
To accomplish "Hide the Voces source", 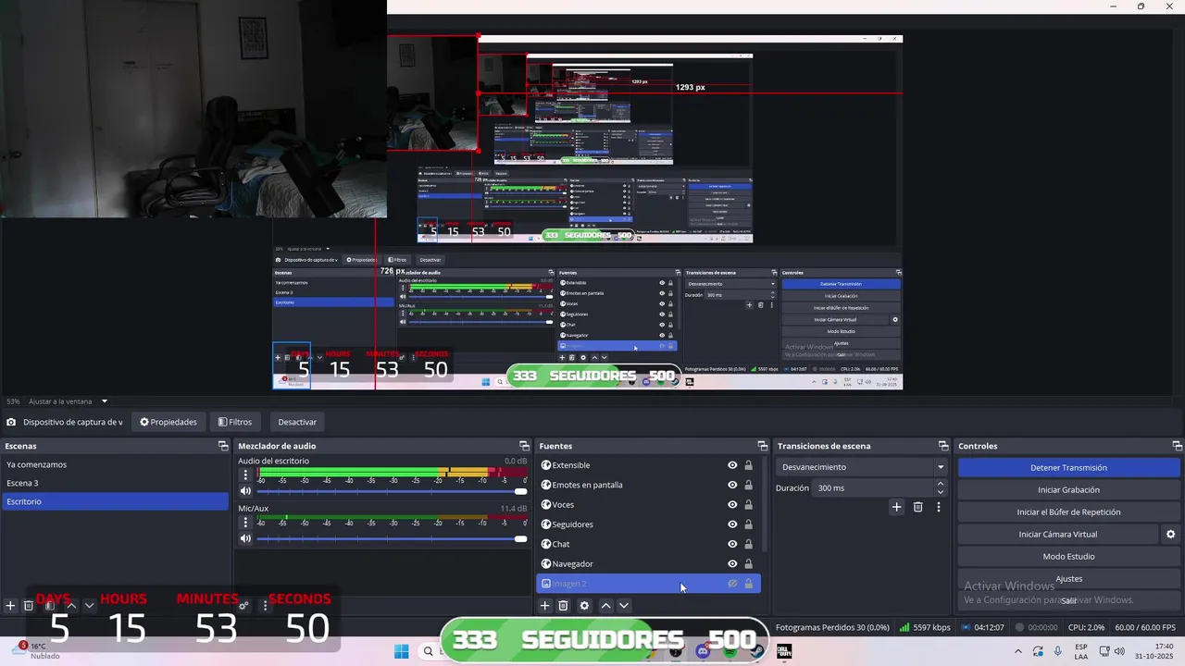I will click(x=732, y=505).
